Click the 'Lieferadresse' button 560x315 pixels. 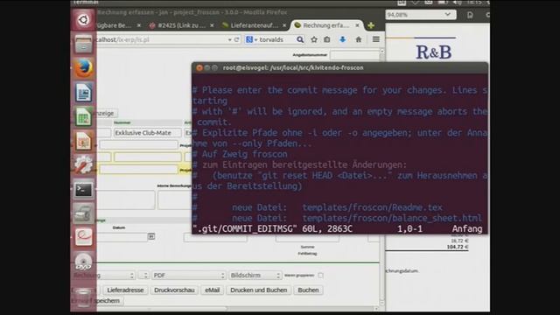point(125,290)
